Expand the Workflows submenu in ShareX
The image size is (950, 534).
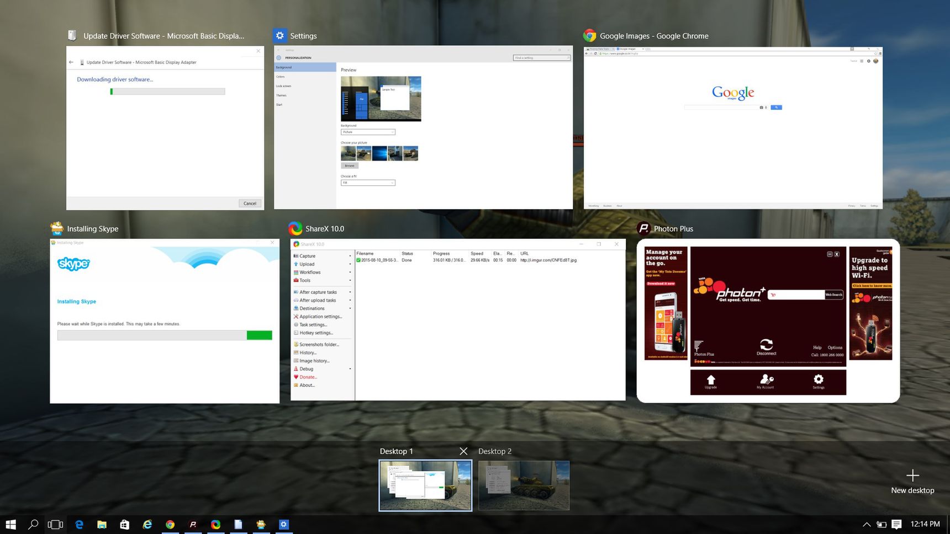[350, 273]
